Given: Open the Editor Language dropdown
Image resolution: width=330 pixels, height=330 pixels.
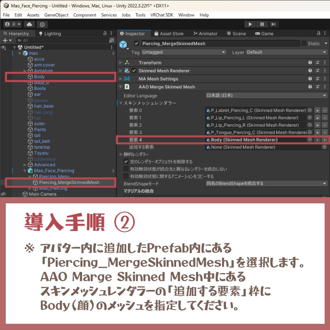Looking at the screenshot, I should point(266,96).
